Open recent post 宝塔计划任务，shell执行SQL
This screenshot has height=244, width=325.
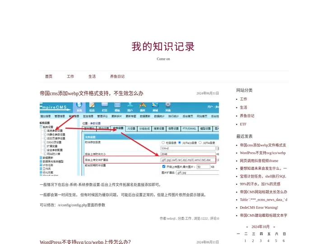(x=263, y=176)
